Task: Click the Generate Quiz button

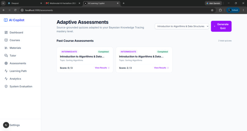Action: pyautogui.click(x=221, y=26)
